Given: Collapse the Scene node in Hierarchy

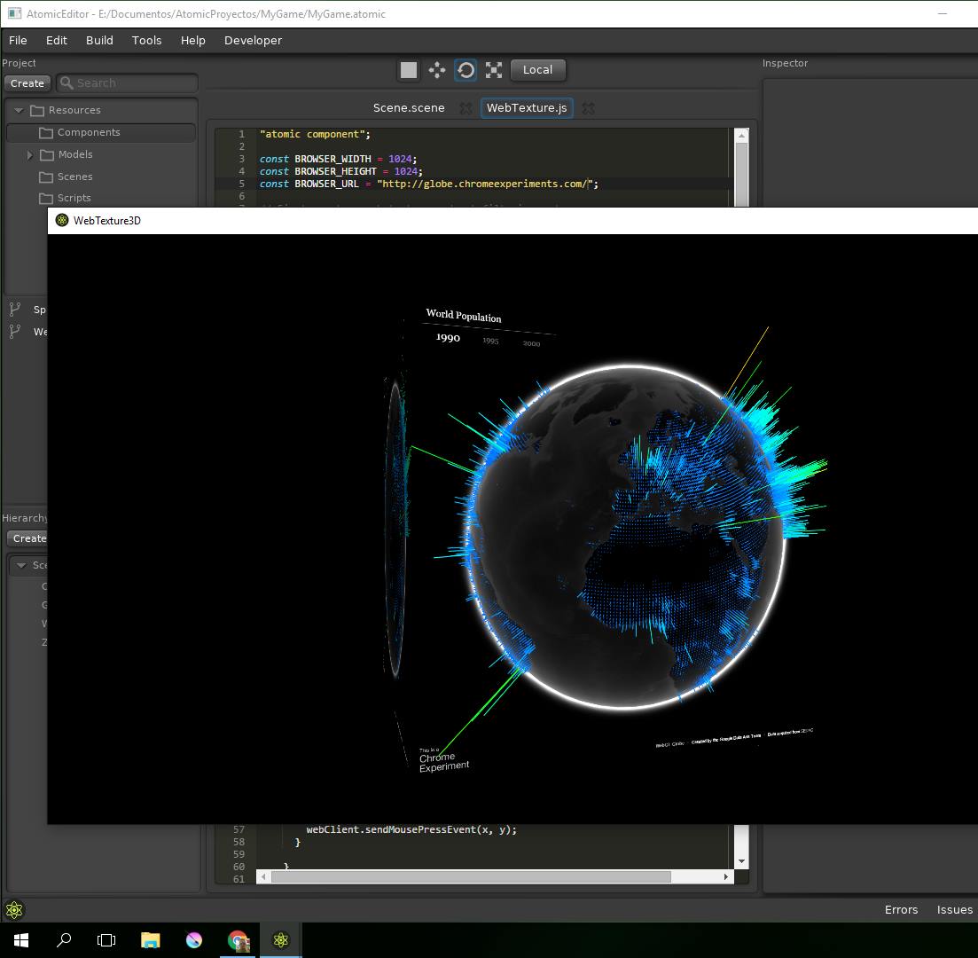Looking at the screenshot, I should tap(21, 565).
